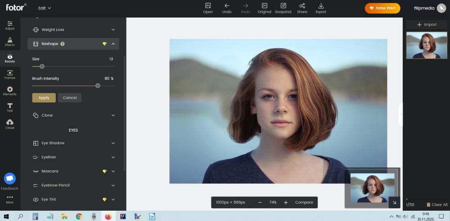
Task: Switch to the Effects tab
Action: click(x=10, y=42)
